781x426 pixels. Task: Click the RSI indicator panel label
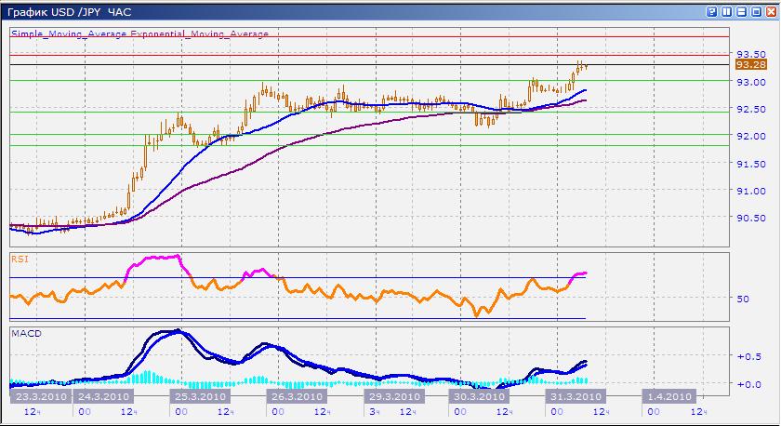[18, 260]
